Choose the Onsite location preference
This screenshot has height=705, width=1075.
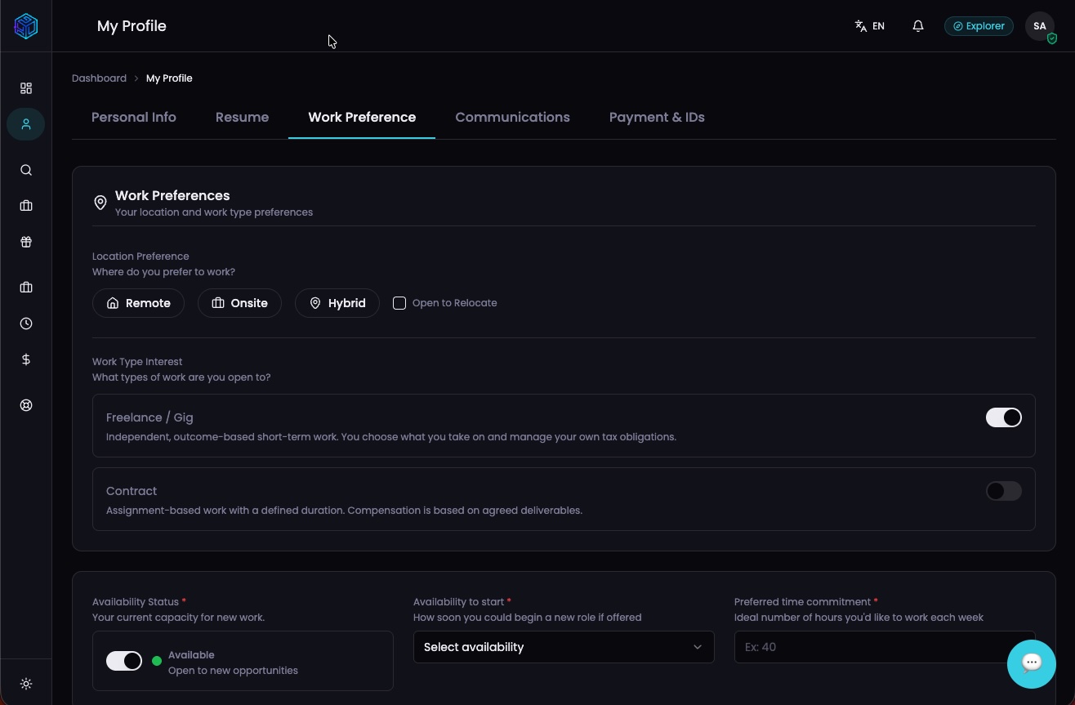[x=239, y=303]
